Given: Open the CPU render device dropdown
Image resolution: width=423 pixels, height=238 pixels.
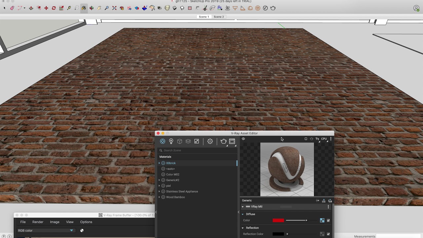Looking at the screenshot, I should tap(324, 139).
